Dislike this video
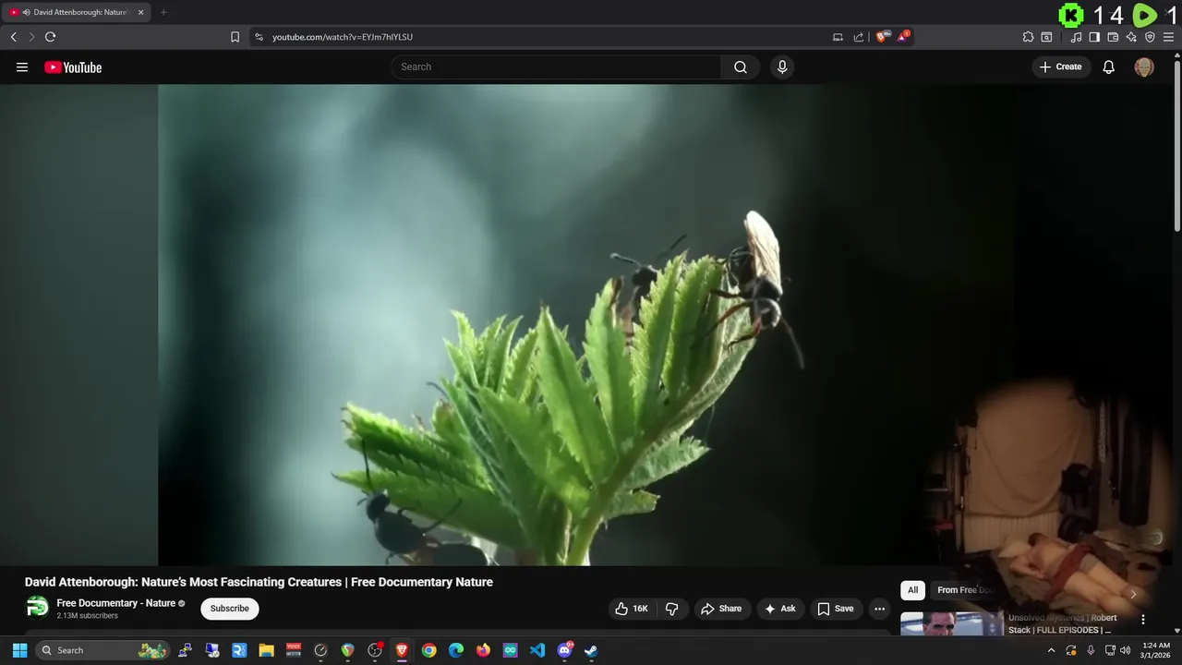Screen dimensions: 1182x665 click(671, 609)
